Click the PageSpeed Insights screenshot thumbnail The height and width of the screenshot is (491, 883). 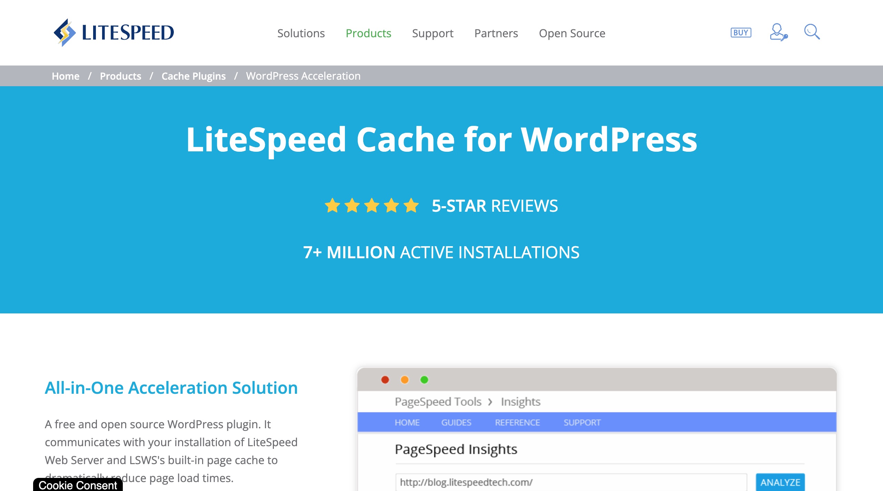pyautogui.click(x=597, y=429)
